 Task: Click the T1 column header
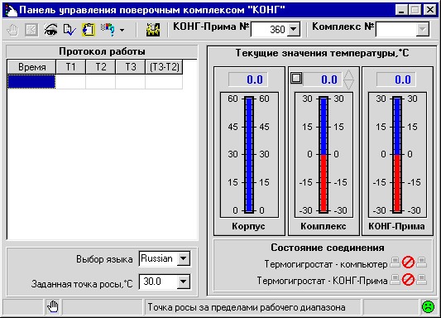[x=70, y=67]
